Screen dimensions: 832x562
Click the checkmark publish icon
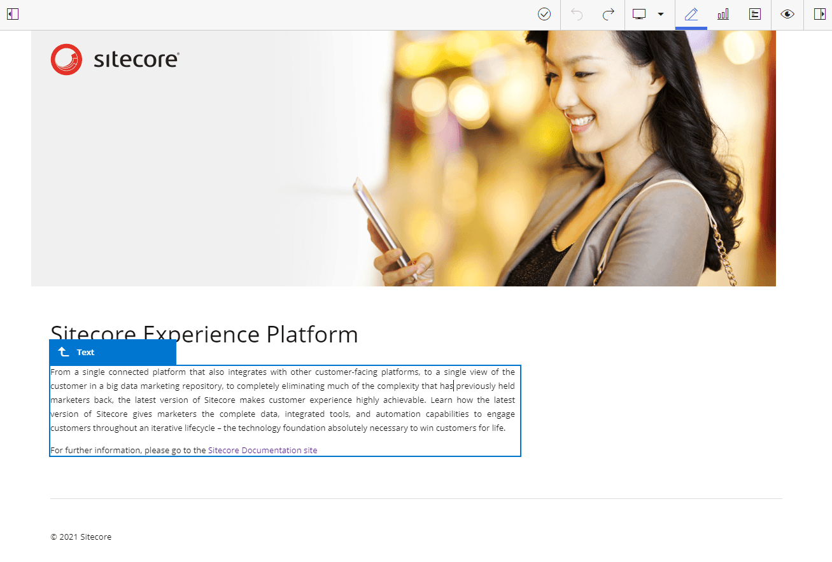click(544, 14)
